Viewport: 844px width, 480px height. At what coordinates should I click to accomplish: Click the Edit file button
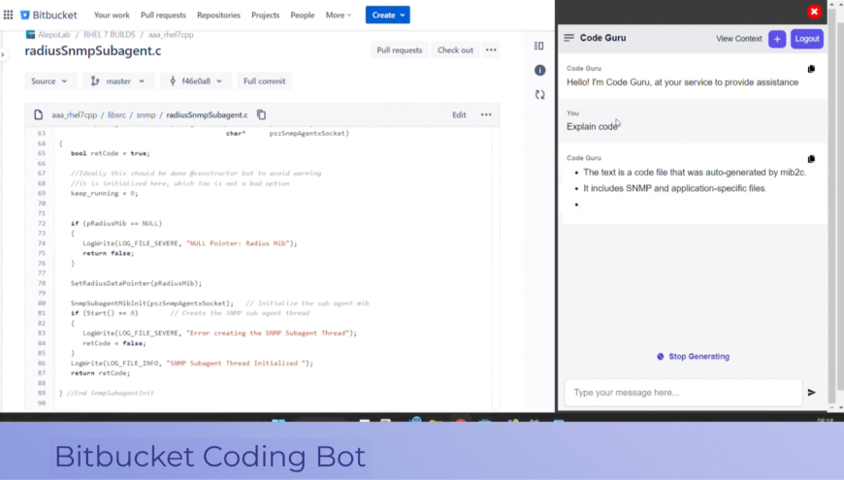click(x=459, y=114)
